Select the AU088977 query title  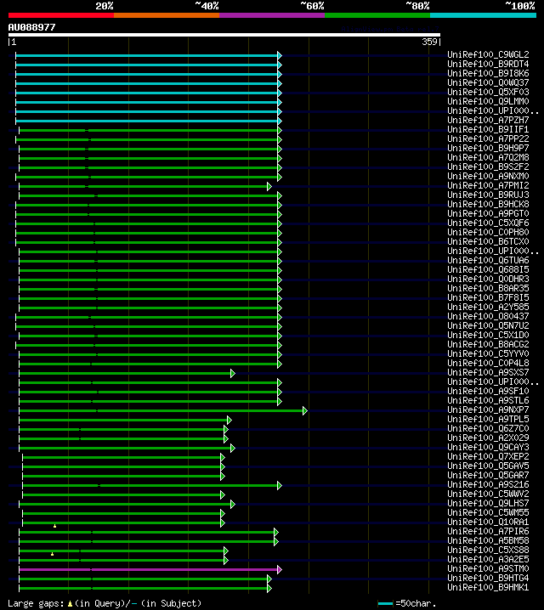pos(32,27)
